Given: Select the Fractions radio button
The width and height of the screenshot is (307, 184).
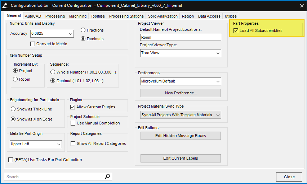Looking at the screenshot, I should [x=83, y=30].
